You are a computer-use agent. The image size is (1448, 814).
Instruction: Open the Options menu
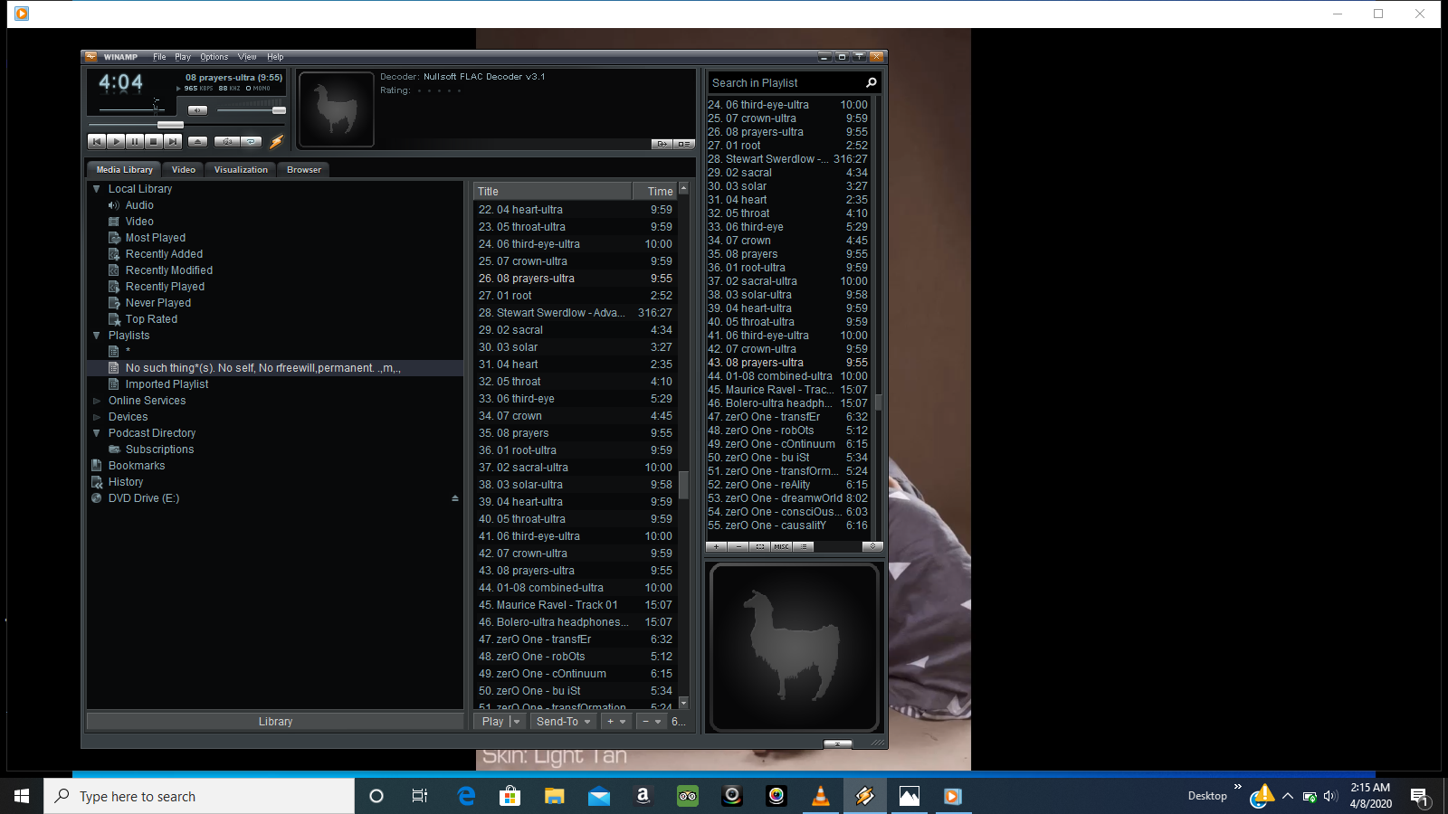tap(214, 57)
